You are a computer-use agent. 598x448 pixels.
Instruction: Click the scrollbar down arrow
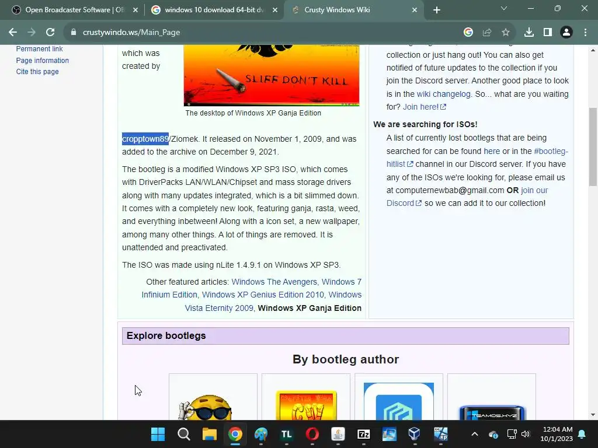[593, 415]
